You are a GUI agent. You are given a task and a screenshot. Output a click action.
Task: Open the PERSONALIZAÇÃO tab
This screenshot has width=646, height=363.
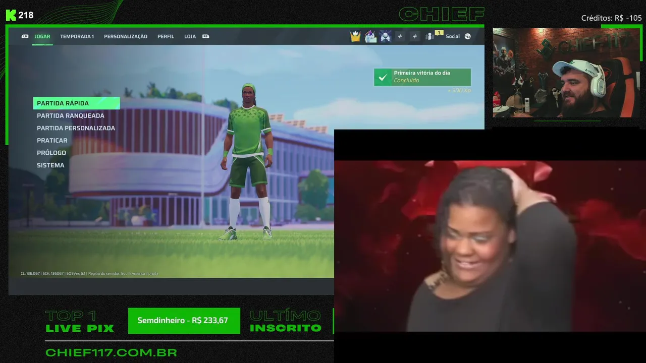click(126, 36)
